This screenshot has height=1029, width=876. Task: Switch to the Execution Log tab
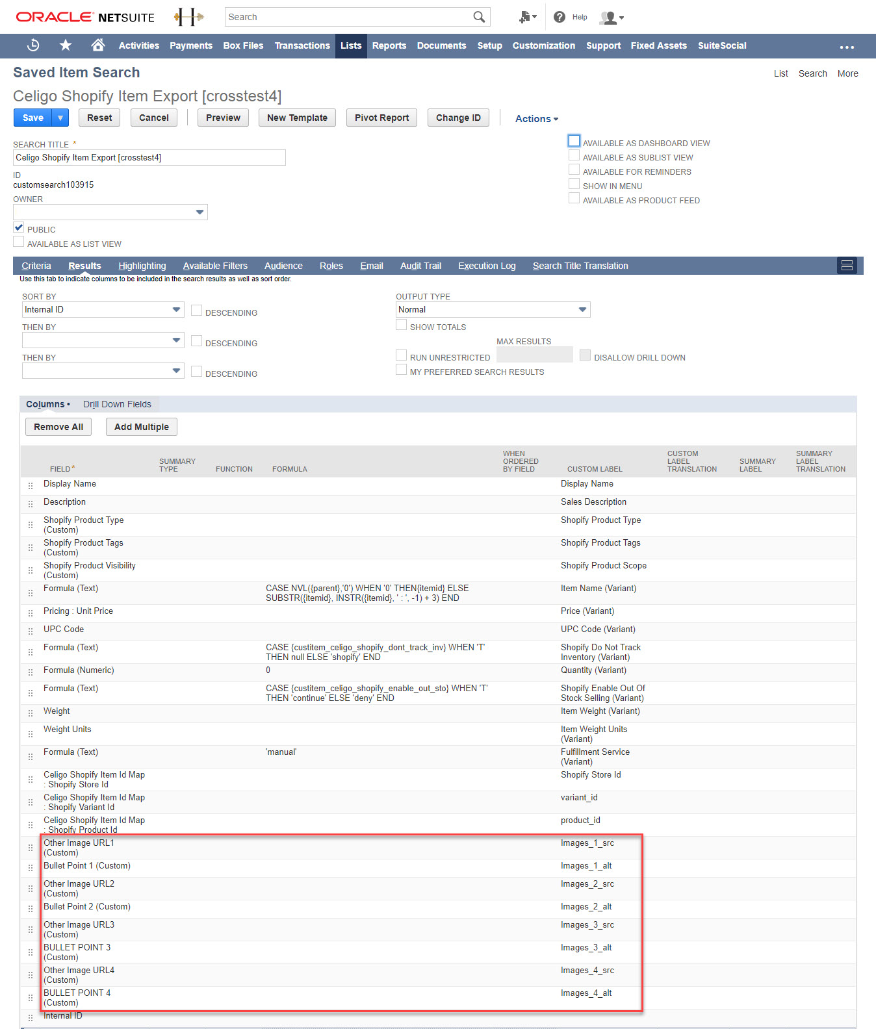click(487, 266)
